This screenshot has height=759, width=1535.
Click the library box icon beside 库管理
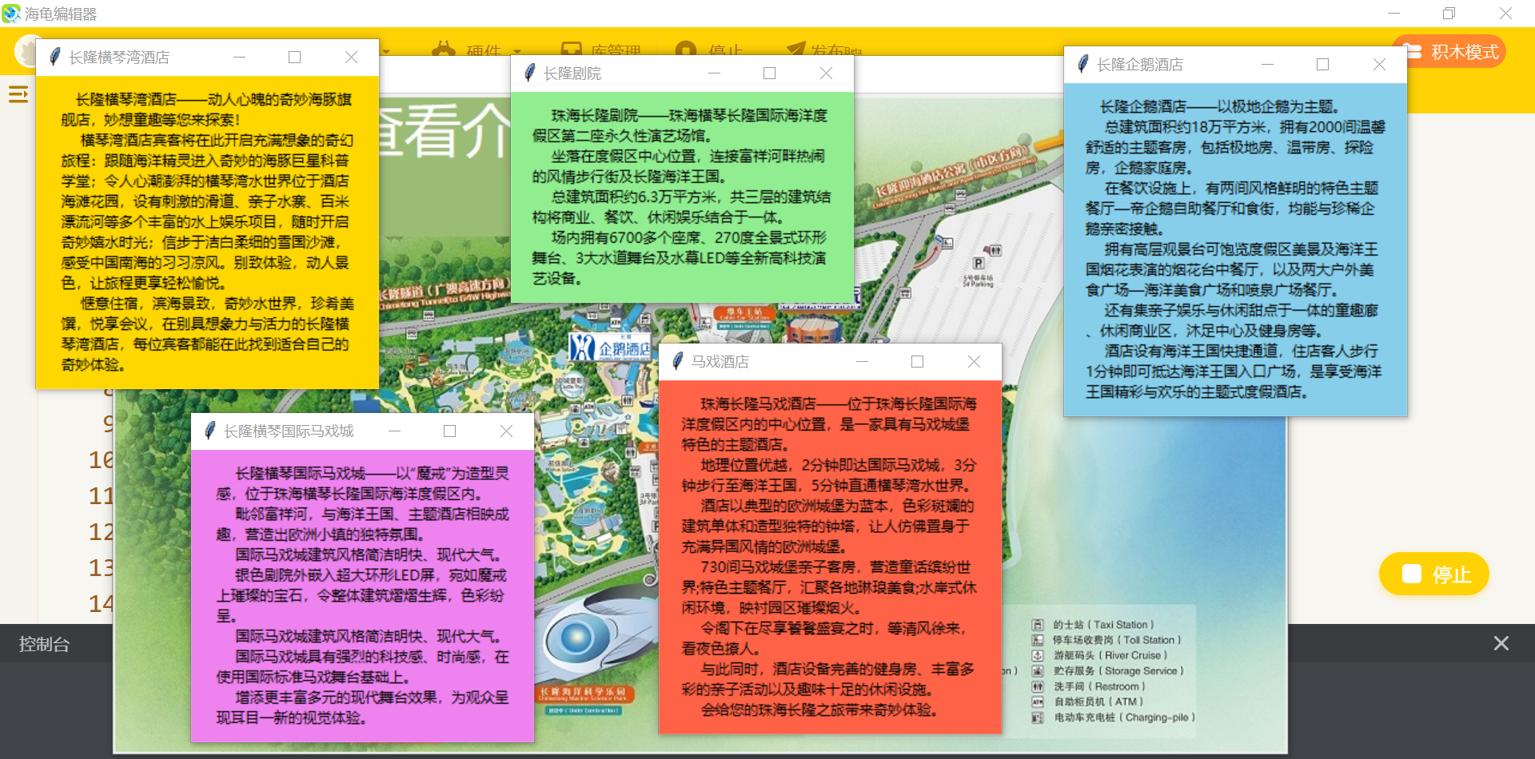572,49
